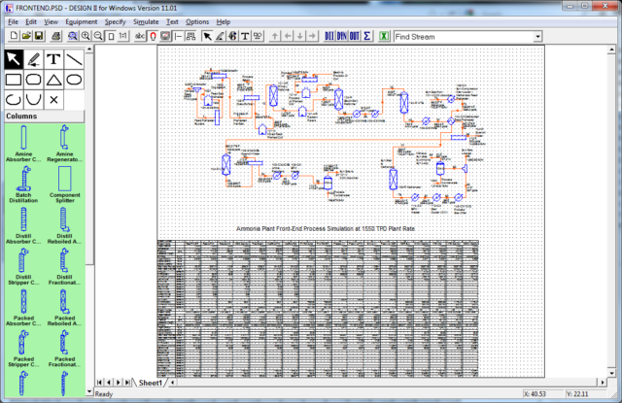Click the left arrow navigation icon
The image size is (622, 403).
coord(288,36)
